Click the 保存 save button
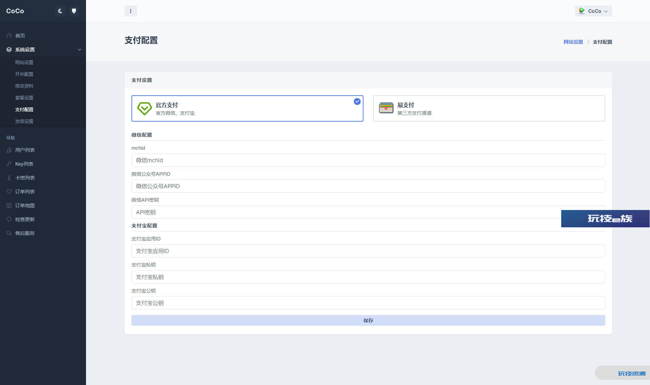The image size is (650, 385). point(368,321)
